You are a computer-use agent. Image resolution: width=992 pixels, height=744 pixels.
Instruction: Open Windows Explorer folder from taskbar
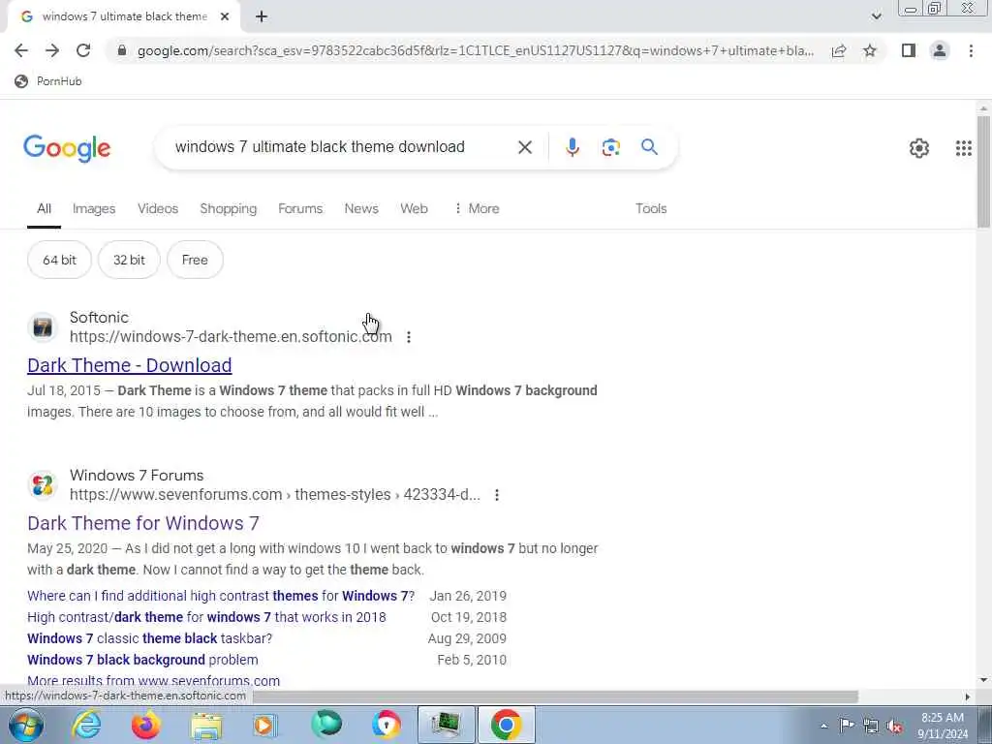coord(206,726)
